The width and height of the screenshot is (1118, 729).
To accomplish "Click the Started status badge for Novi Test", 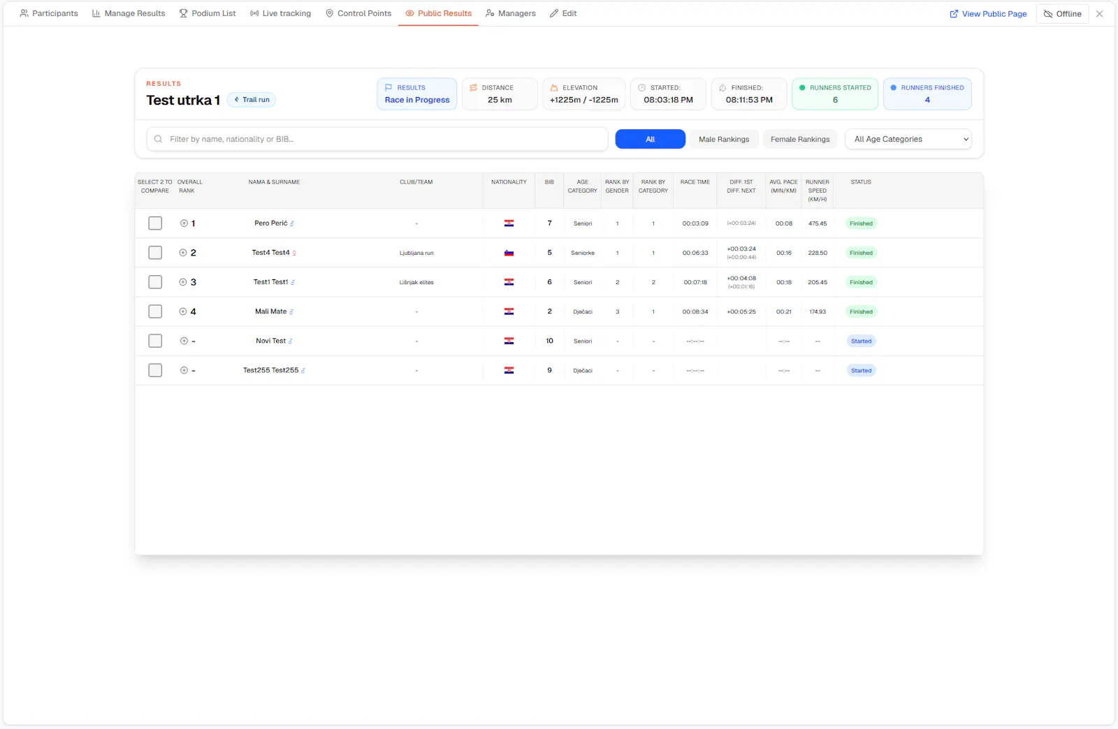I will pos(861,341).
